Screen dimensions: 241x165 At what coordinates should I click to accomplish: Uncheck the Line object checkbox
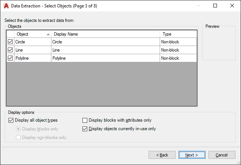(10, 50)
